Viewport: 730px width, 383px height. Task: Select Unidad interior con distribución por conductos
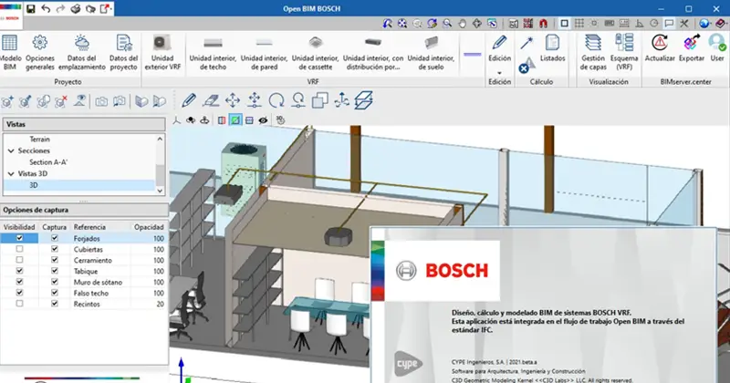pyautogui.click(x=373, y=52)
